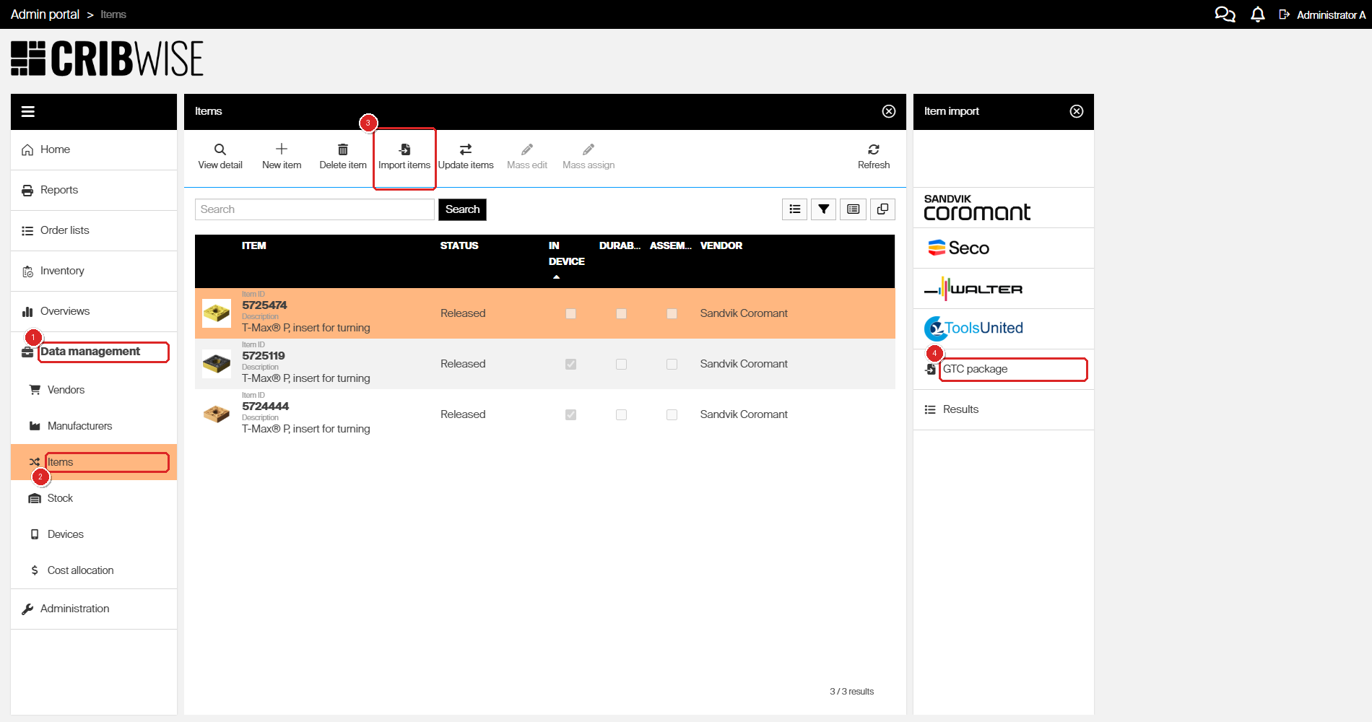Image resolution: width=1372 pixels, height=722 pixels.
Task: Sort by ITEM column header
Action: click(x=254, y=245)
